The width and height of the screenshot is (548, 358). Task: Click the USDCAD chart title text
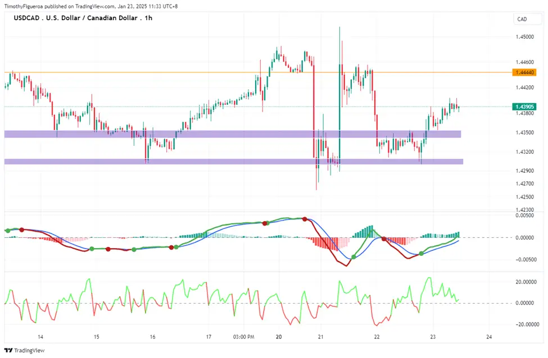coord(83,18)
